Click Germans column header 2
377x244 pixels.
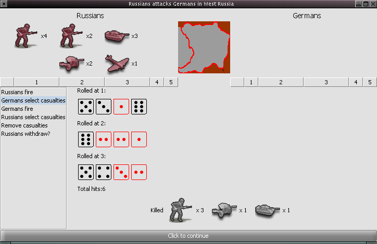click(281, 82)
